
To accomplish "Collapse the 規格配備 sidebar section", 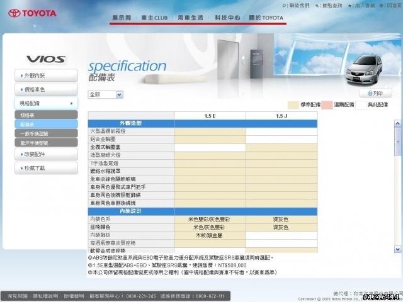I will coord(46,103).
